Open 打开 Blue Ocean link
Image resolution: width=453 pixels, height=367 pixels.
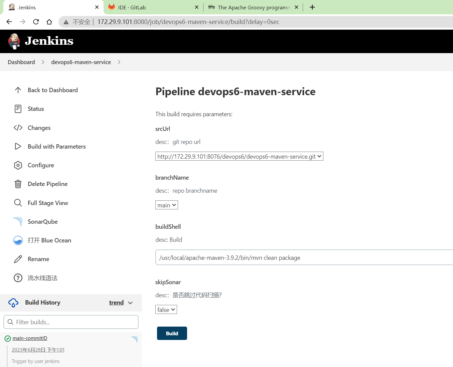click(49, 240)
